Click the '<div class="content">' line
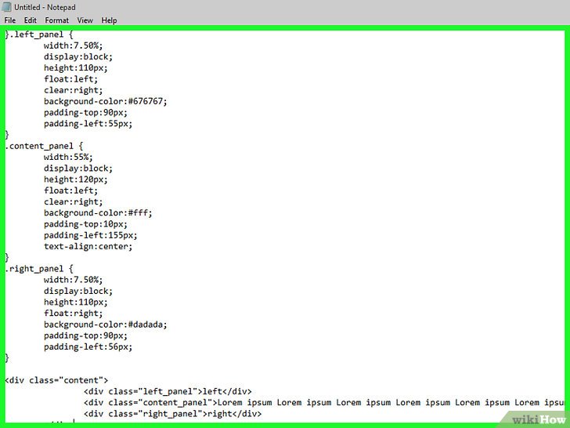The height and width of the screenshot is (428, 570). tap(56, 380)
